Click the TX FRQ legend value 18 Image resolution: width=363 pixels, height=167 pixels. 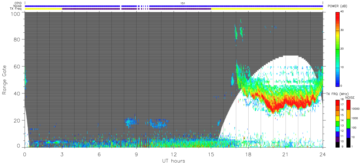click(342, 100)
